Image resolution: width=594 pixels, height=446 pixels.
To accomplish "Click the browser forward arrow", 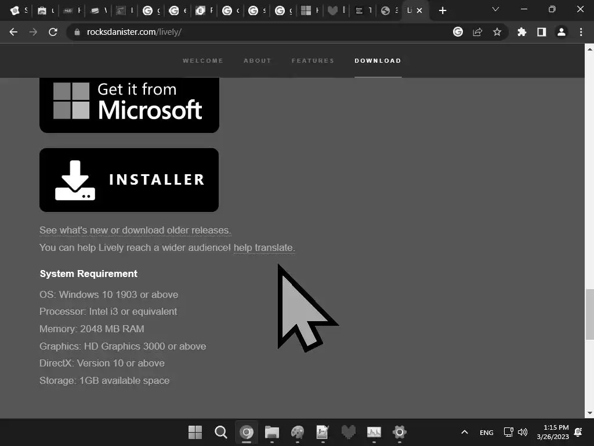I will 33,33.
